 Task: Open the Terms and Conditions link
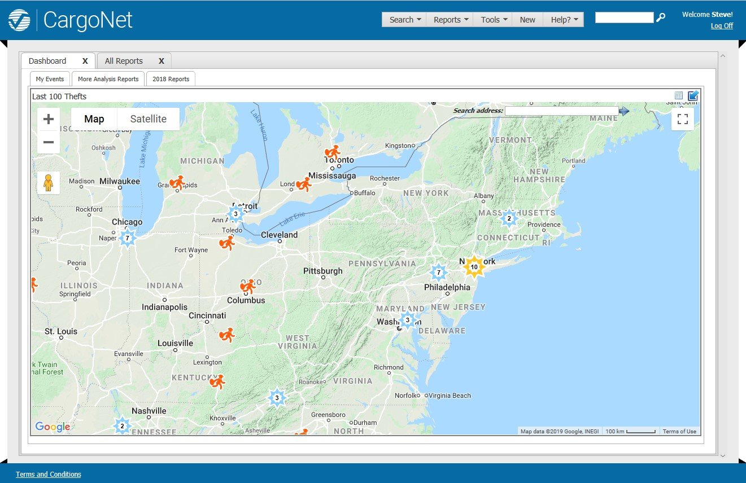tap(49, 475)
